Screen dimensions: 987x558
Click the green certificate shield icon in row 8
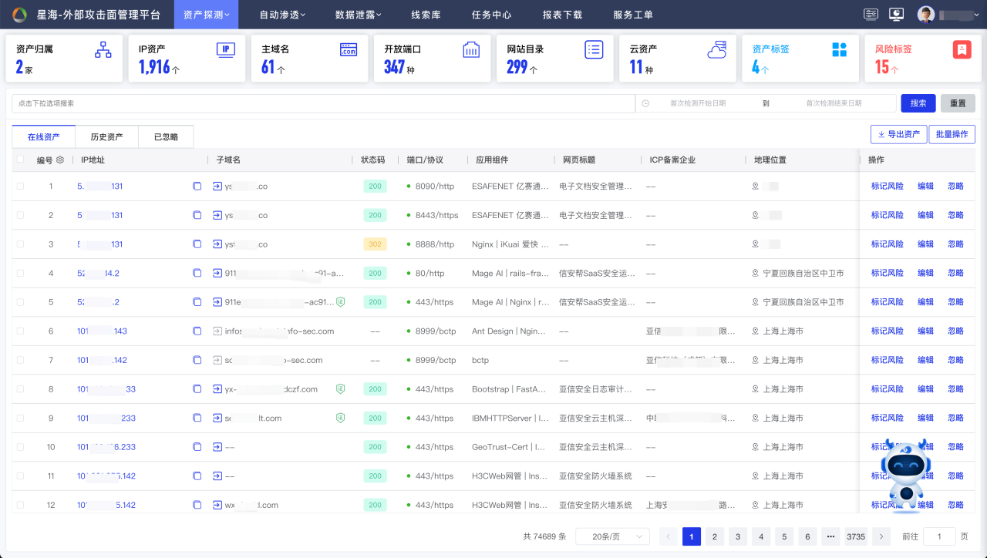click(340, 389)
